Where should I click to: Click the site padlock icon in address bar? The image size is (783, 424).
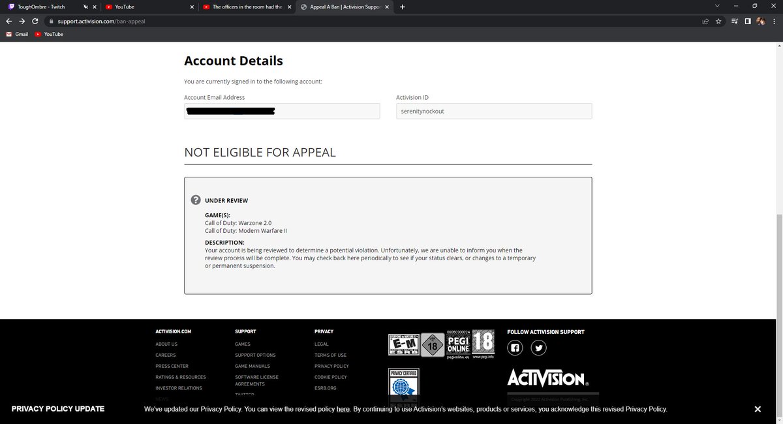click(51, 21)
